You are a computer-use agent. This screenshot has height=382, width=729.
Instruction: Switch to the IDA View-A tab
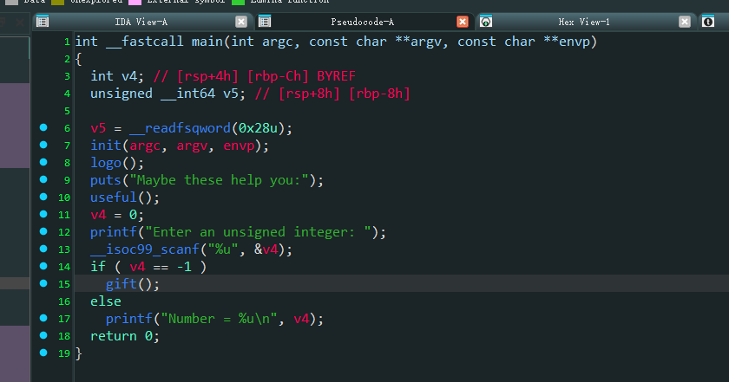[x=141, y=22]
